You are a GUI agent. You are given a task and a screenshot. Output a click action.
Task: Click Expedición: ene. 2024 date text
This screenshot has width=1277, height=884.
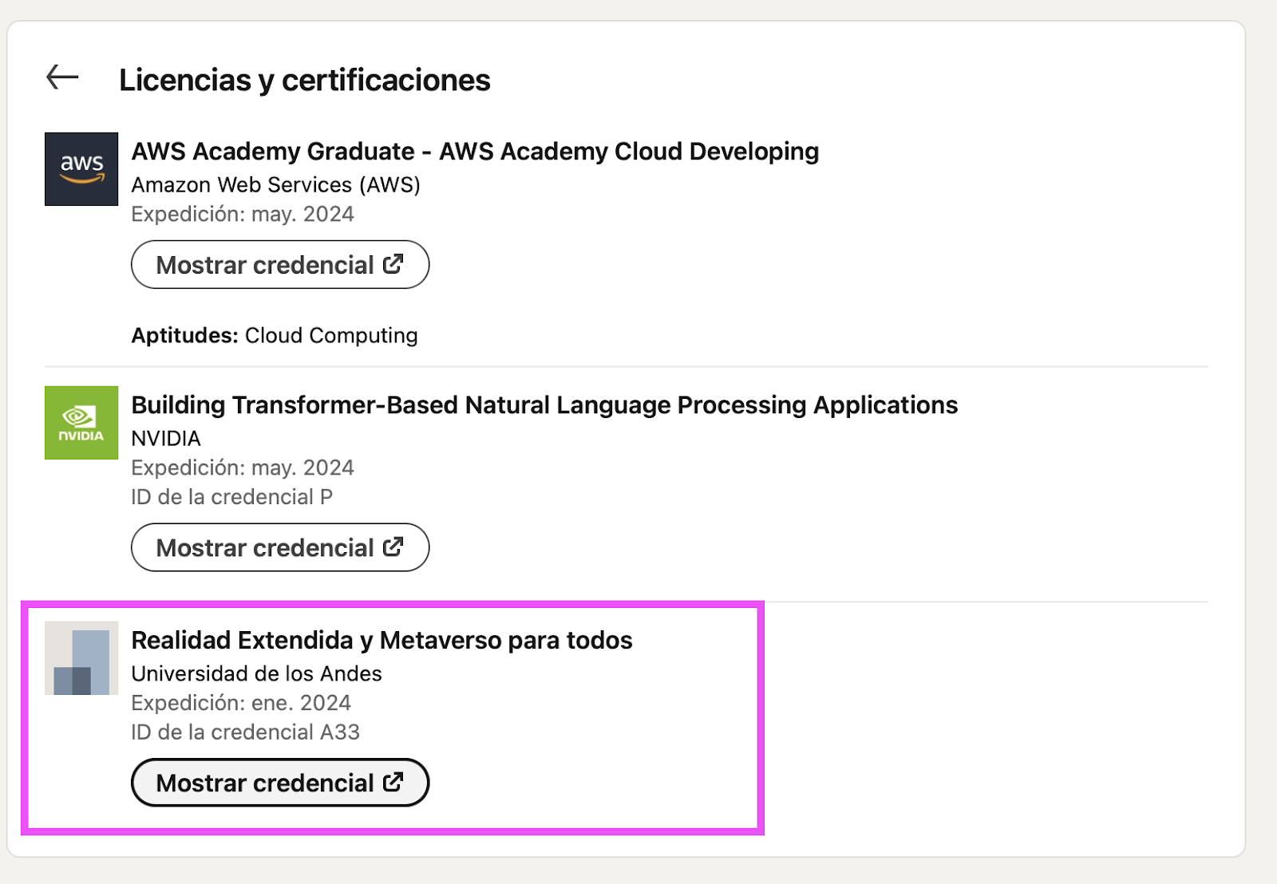tap(241, 703)
